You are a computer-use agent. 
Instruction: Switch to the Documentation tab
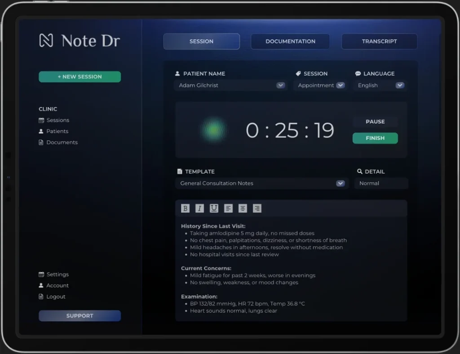point(290,41)
